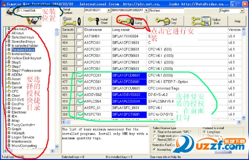Click the IEA item icon
249x160 pixels.
(x=9, y=116)
